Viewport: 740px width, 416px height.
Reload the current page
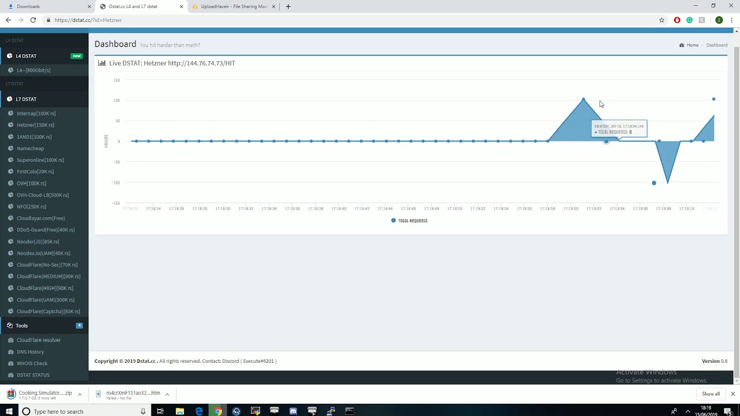[x=33, y=20]
